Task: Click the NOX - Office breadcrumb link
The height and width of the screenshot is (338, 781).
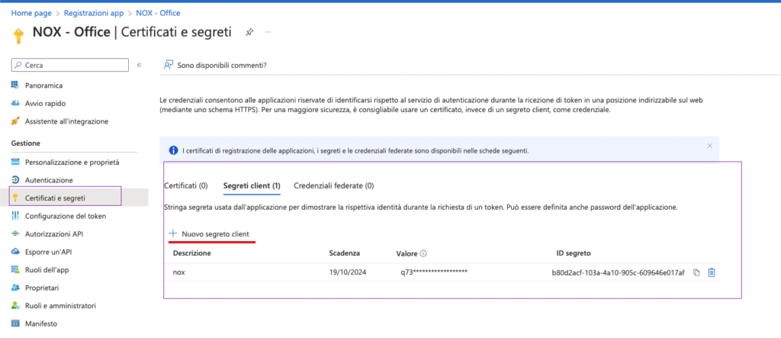Action: (158, 13)
